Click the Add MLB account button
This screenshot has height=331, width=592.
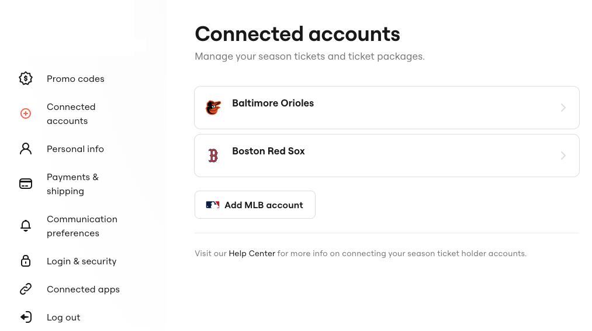tap(255, 205)
